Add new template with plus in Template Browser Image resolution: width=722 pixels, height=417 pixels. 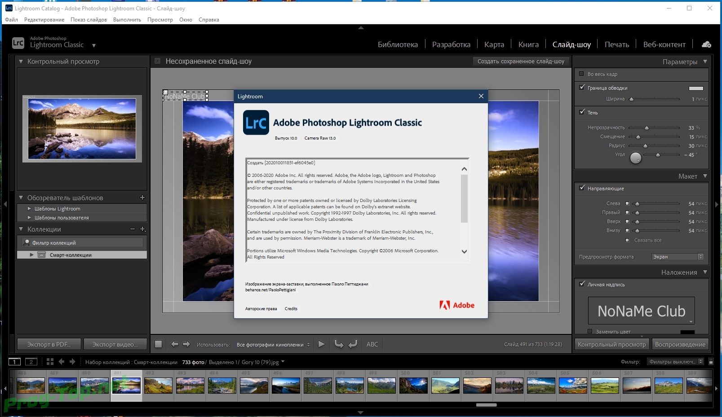coord(142,198)
